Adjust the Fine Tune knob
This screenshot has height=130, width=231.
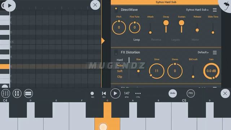(x=135, y=27)
